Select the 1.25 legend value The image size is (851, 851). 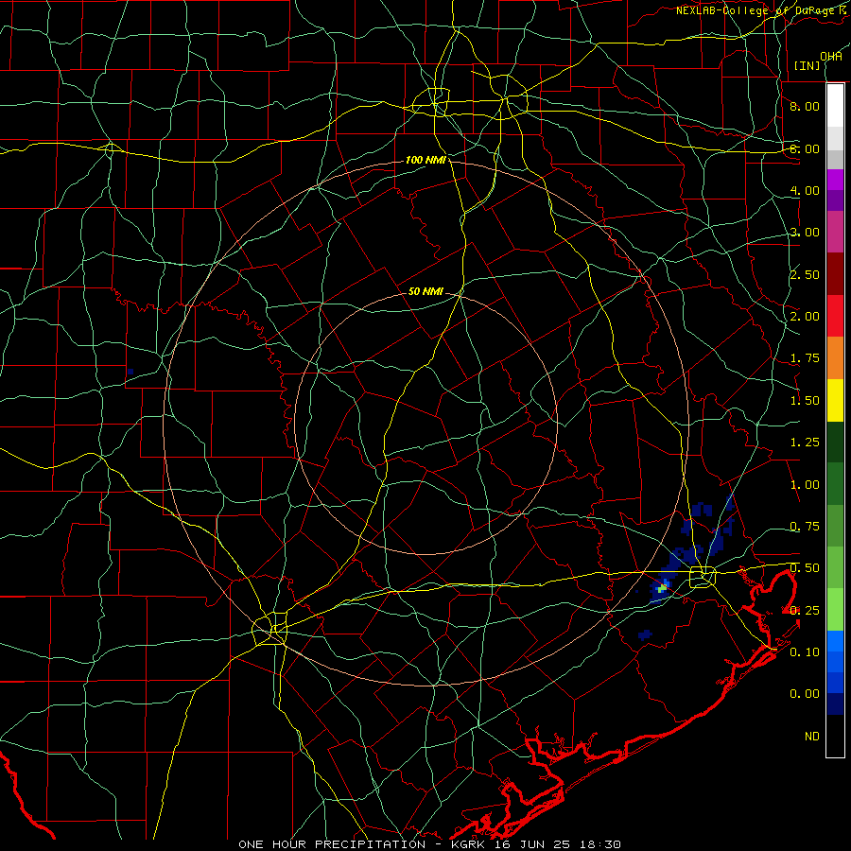(x=805, y=443)
